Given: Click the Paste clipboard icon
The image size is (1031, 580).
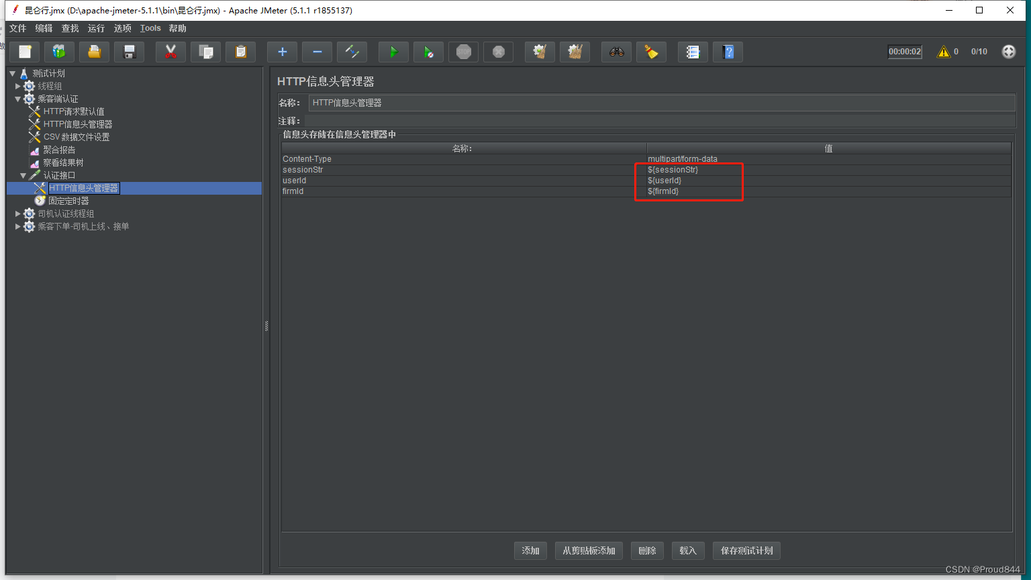Looking at the screenshot, I should point(241,52).
